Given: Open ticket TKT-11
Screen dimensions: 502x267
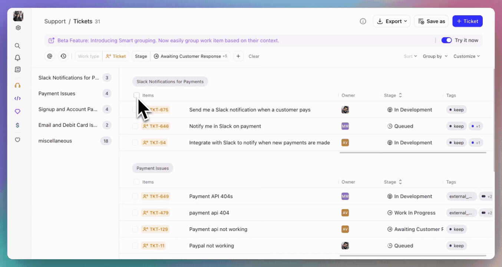Looking at the screenshot, I should pyautogui.click(x=154, y=246).
